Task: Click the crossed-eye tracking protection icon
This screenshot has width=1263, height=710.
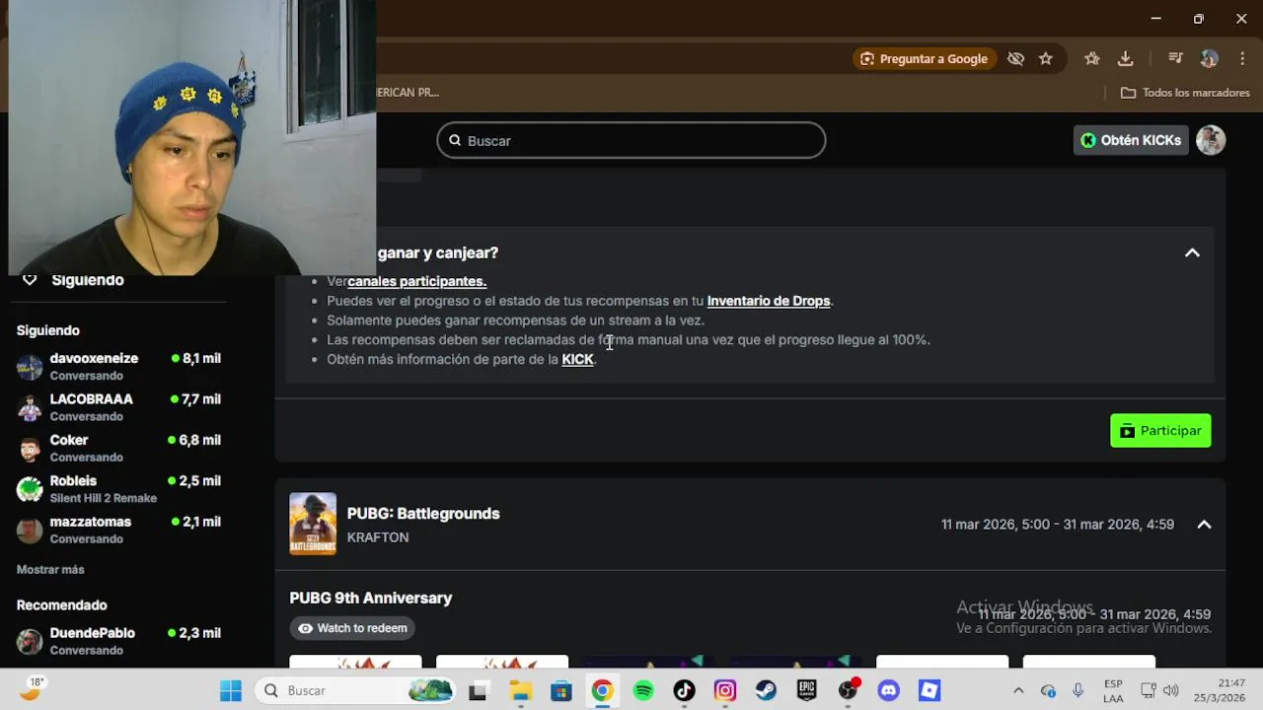Action: 1015,59
